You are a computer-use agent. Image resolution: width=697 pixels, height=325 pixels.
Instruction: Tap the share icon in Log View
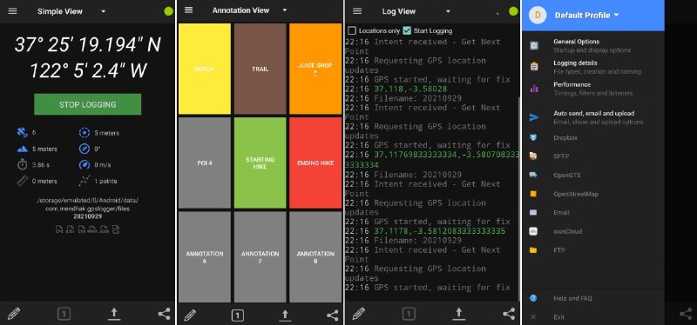pyautogui.click(x=509, y=314)
